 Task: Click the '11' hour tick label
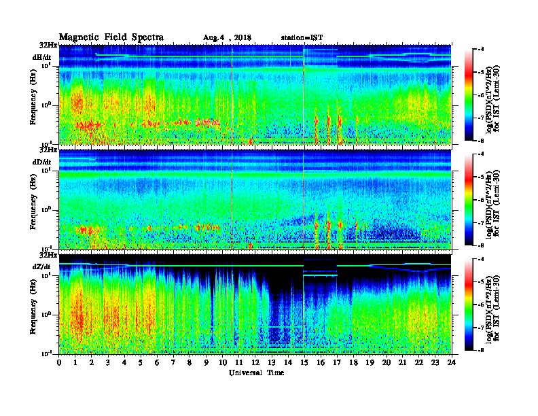(x=239, y=363)
